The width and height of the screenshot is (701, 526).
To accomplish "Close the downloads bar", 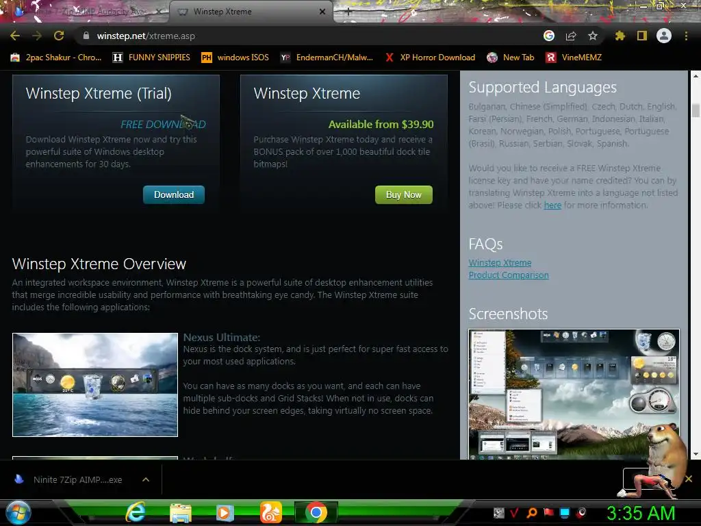I will click(x=689, y=479).
